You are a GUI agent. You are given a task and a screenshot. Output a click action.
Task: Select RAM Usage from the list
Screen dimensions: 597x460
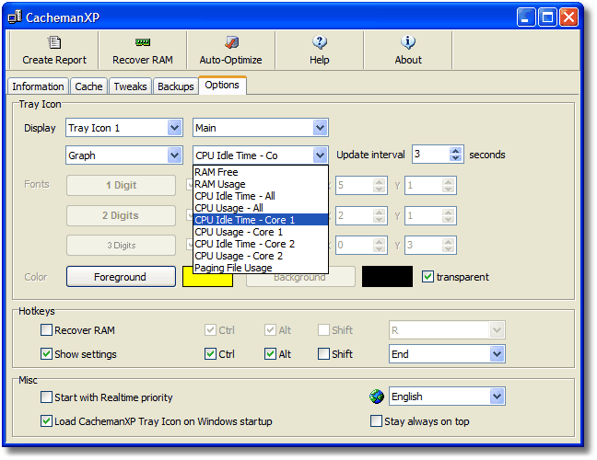(x=261, y=184)
